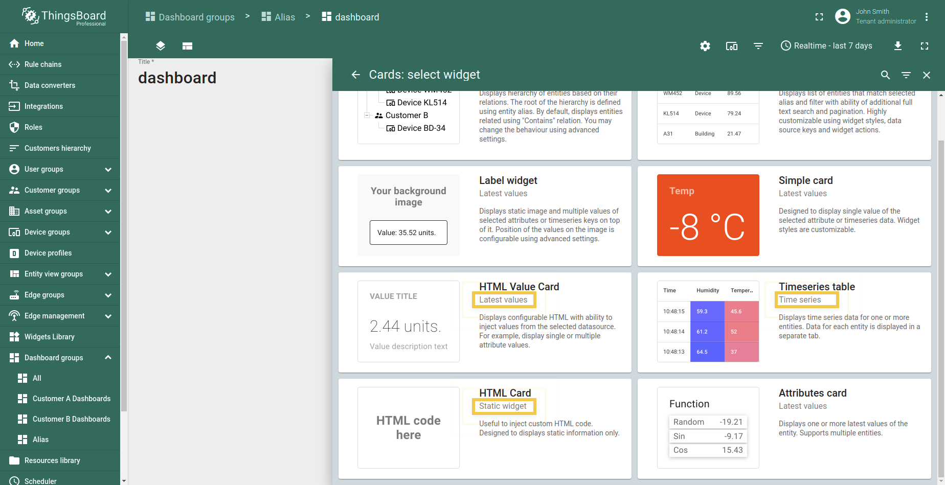
Task: Select the Timeseries table widget
Action: click(x=784, y=322)
